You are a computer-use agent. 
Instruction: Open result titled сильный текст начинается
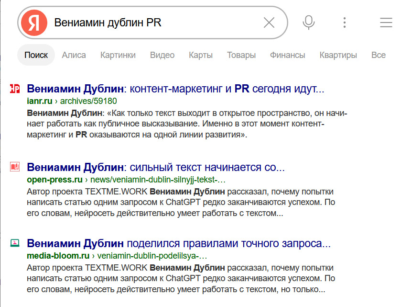pos(156,168)
